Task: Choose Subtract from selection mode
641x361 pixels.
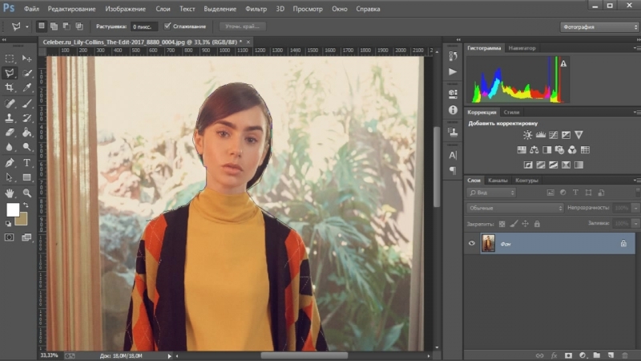Action: pyautogui.click(x=67, y=26)
